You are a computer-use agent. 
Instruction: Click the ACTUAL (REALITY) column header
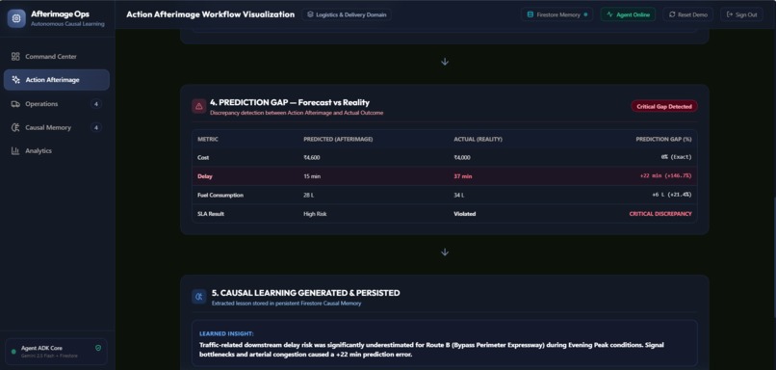479,139
